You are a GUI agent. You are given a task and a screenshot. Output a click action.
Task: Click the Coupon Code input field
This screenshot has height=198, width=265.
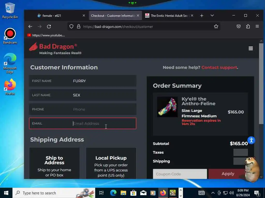click(180, 174)
